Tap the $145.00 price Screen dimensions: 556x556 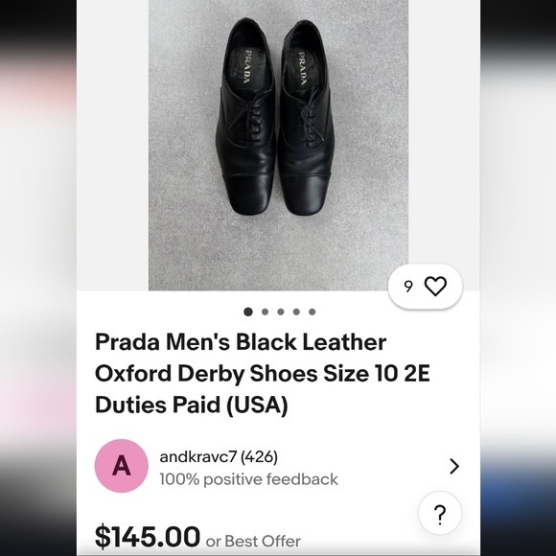(x=148, y=537)
